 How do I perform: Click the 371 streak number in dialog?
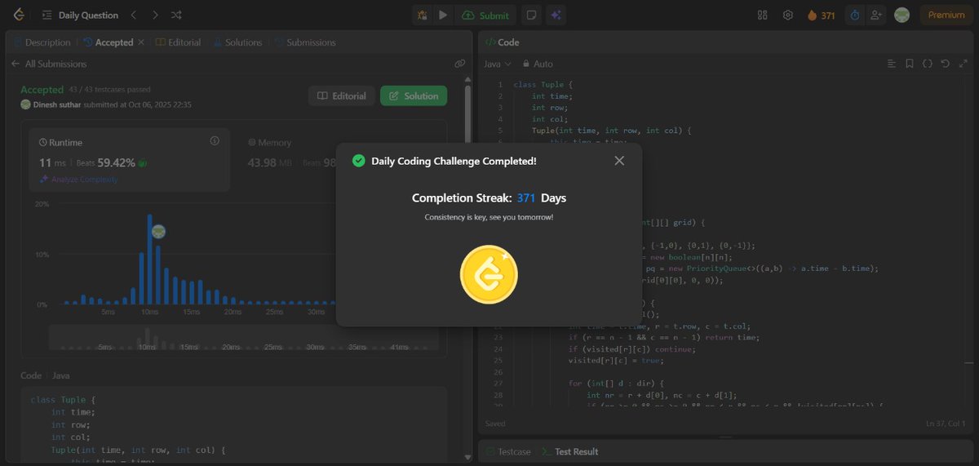(x=526, y=197)
